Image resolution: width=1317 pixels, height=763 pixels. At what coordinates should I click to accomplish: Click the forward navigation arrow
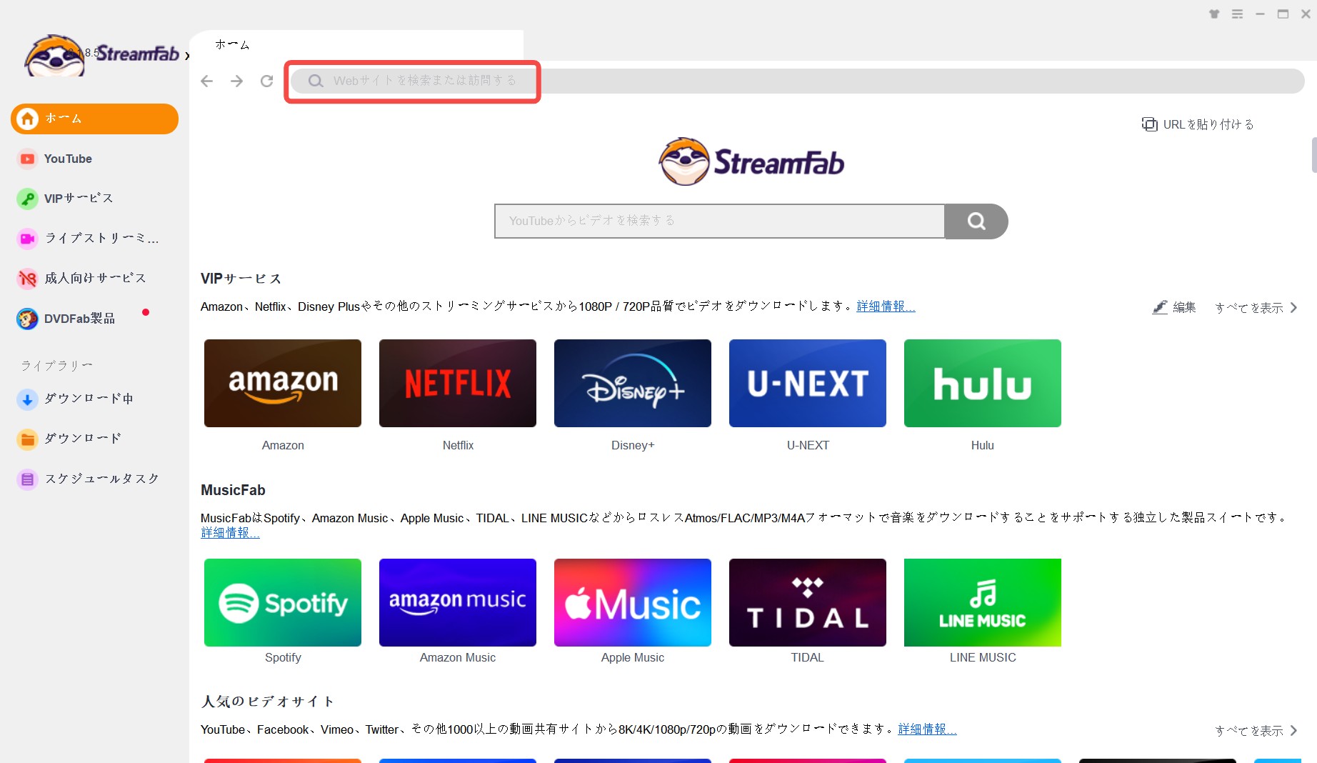tap(237, 81)
